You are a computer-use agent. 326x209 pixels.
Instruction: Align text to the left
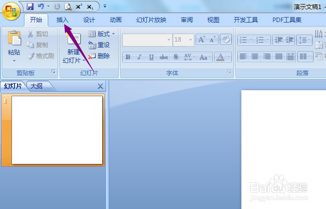(x=243, y=57)
